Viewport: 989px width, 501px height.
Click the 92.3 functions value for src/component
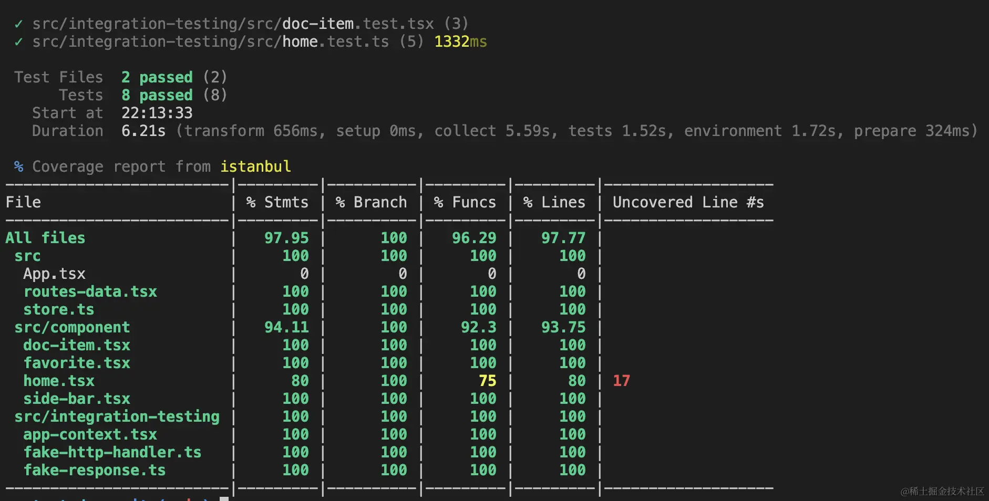click(478, 327)
